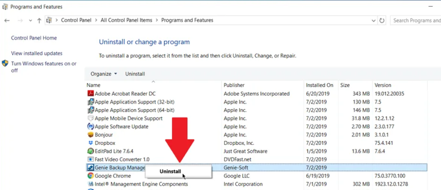Click All Control Panel Items breadcrumb
The width and height of the screenshot is (441, 190).
coord(126,20)
